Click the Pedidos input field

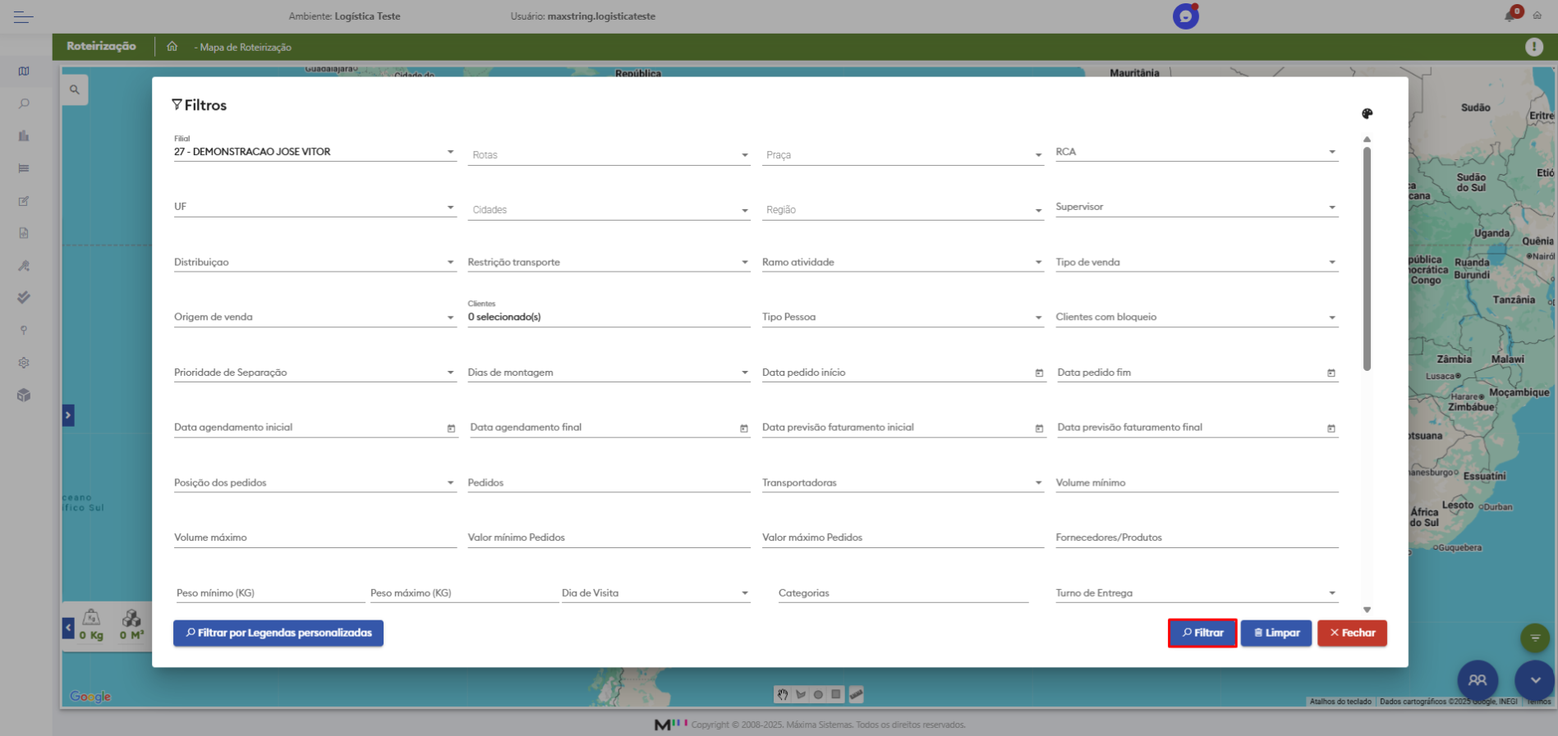pyautogui.click(x=608, y=483)
